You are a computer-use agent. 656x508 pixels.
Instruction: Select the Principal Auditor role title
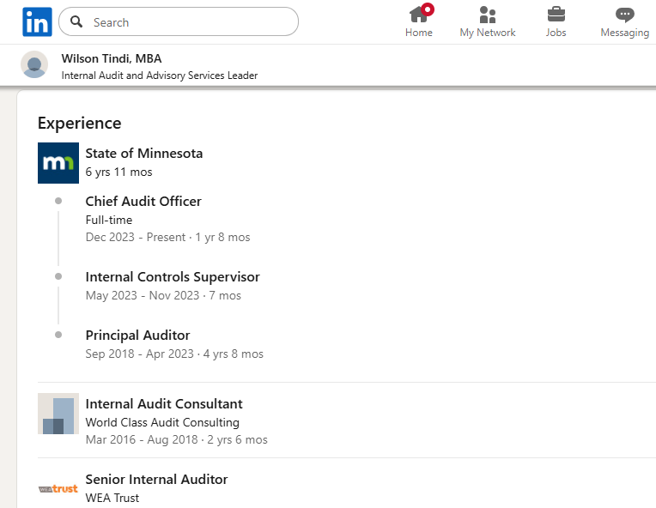[137, 336]
